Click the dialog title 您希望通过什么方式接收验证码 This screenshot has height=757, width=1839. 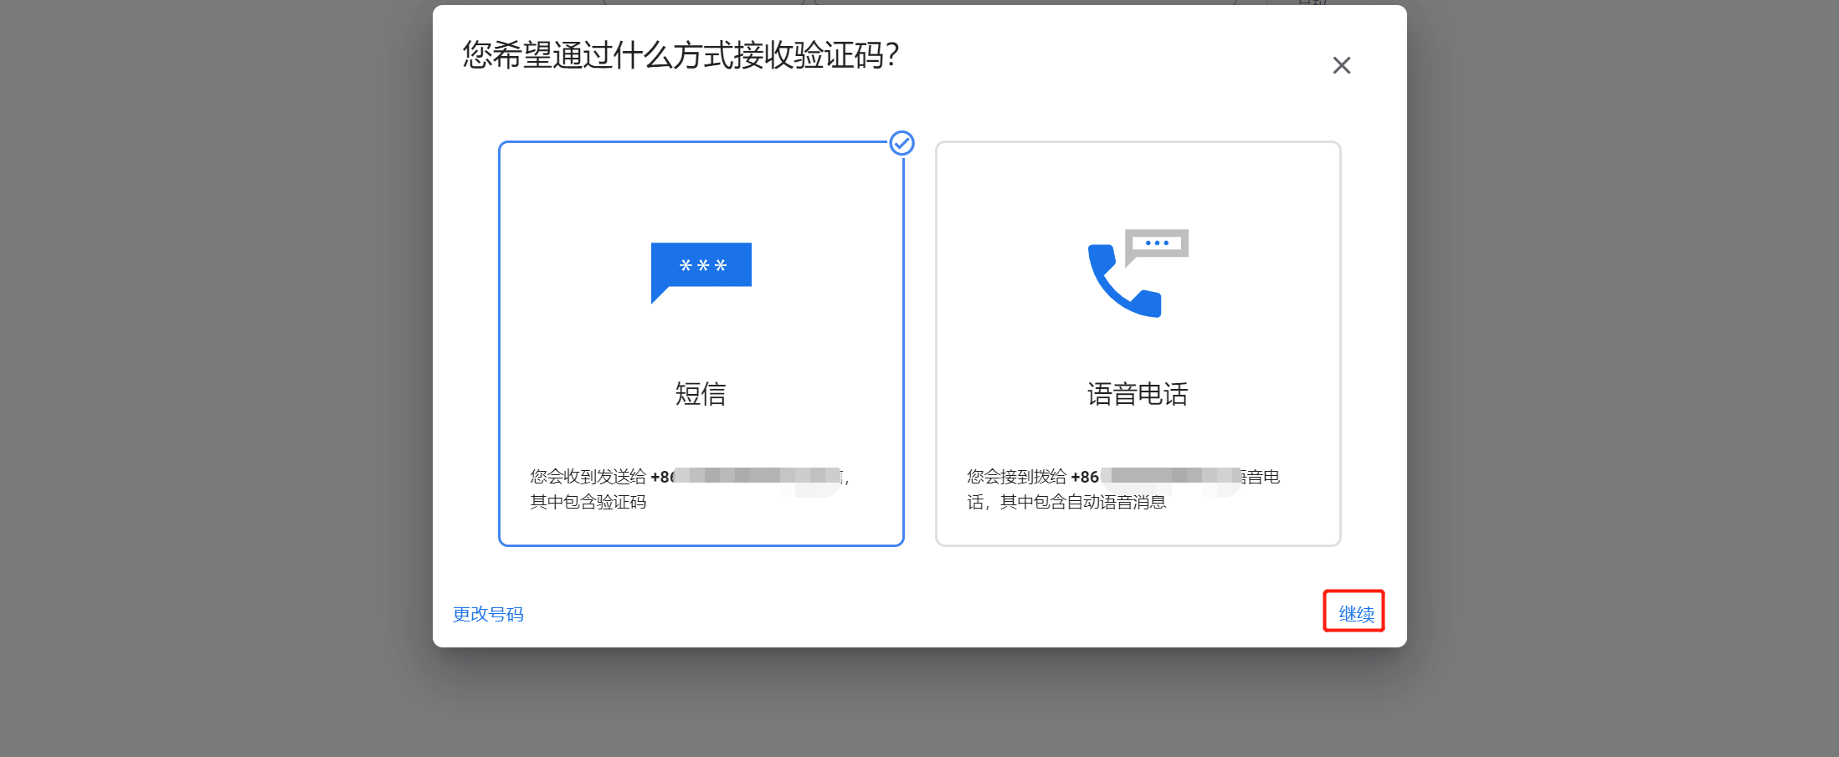tap(681, 55)
